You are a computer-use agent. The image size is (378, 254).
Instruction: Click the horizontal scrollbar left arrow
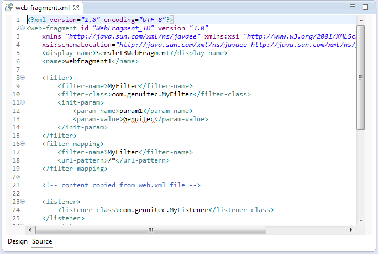31,230
